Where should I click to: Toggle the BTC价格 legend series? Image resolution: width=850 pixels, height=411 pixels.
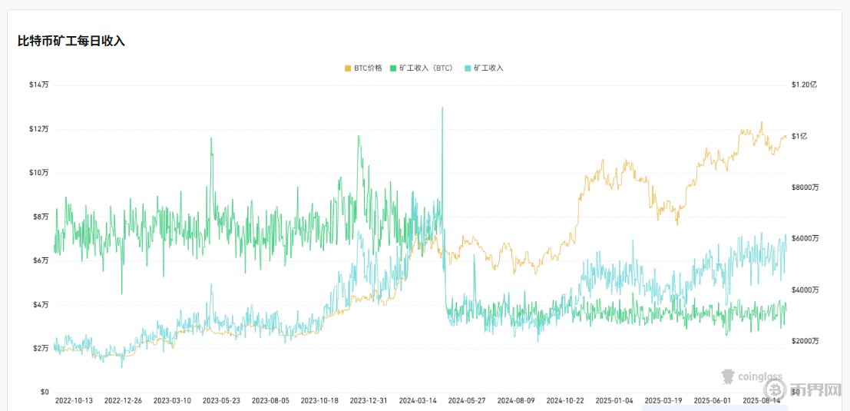point(368,68)
